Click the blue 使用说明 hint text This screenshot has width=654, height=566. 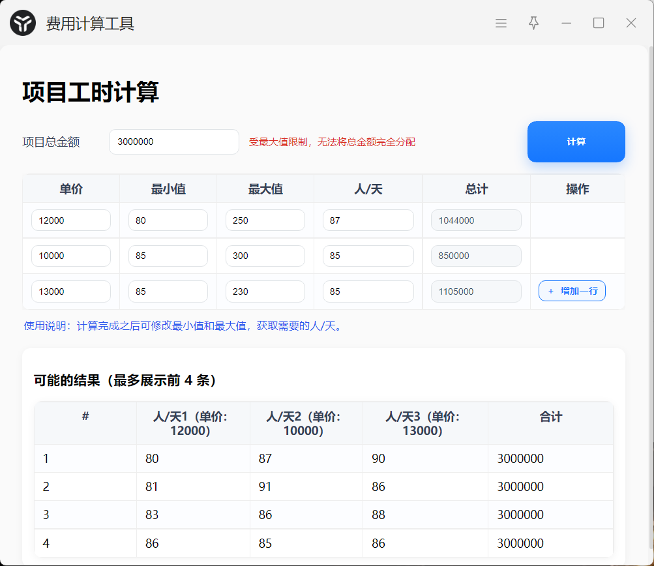click(184, 326)
